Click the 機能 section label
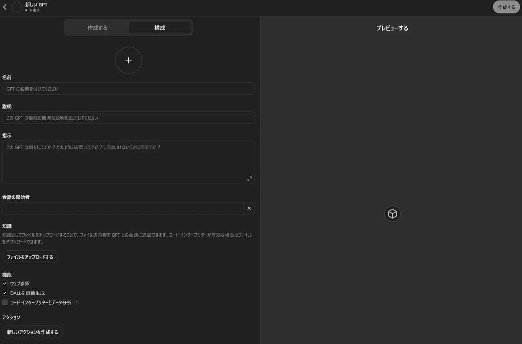The height and width of the screenshot is (344, 522). coord(7,275)
